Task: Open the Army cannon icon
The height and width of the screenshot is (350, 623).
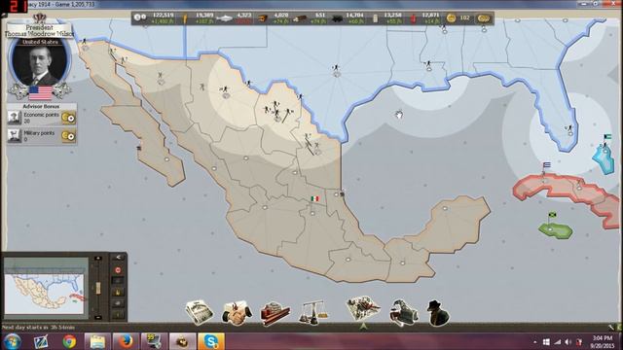Action: (x=403, y=313)
